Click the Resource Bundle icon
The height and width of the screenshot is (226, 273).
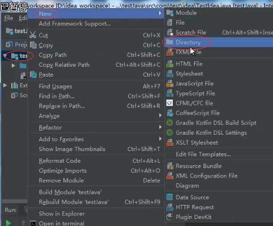click(170, 166)
